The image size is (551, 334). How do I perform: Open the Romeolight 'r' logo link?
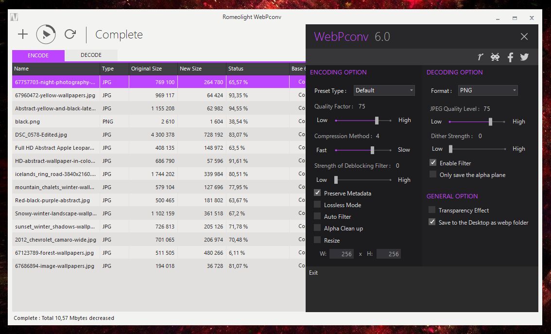(x=480, y=57)
